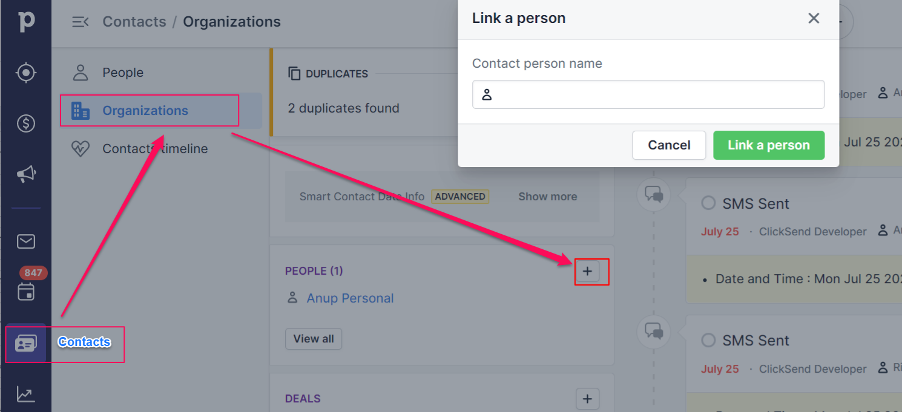Screen dimensions: 902x412
Task: Mark second SMS Sent activity as done
Action: pos(708,340)
